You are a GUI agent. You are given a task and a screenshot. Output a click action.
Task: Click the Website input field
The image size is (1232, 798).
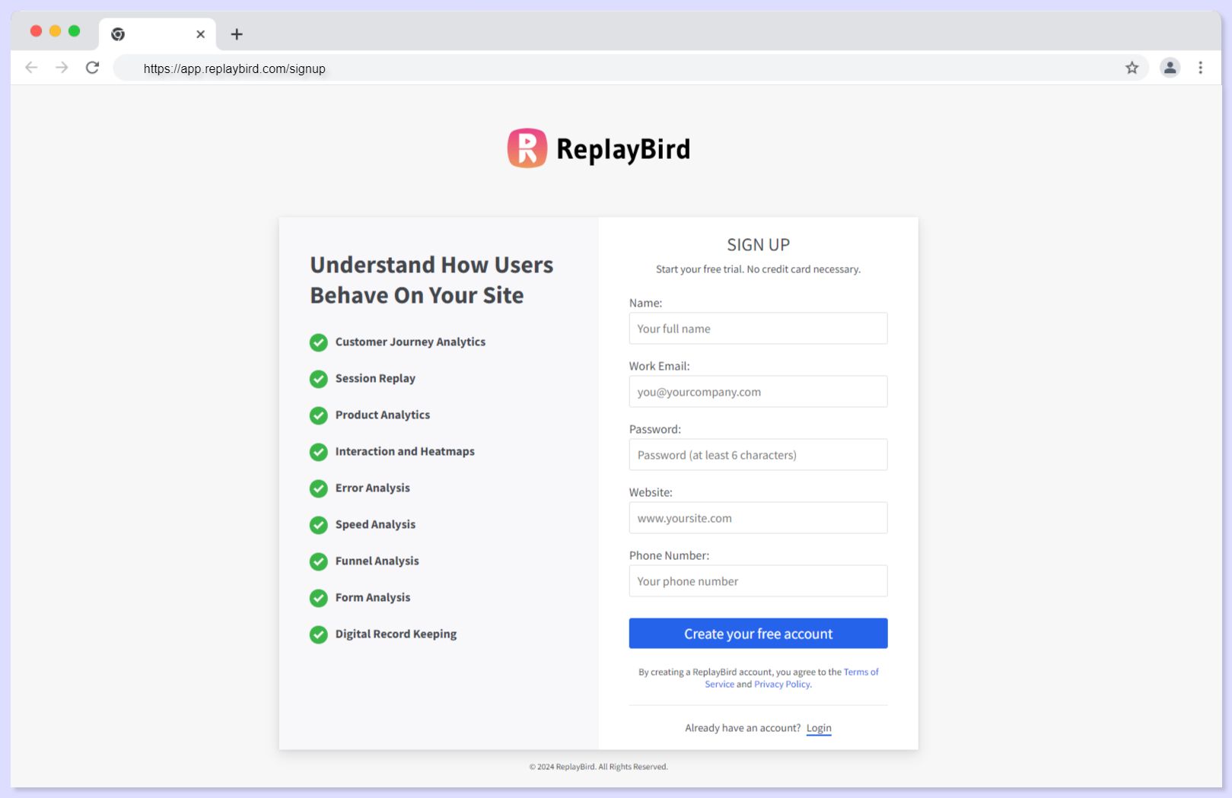click(x=758, y=518)
